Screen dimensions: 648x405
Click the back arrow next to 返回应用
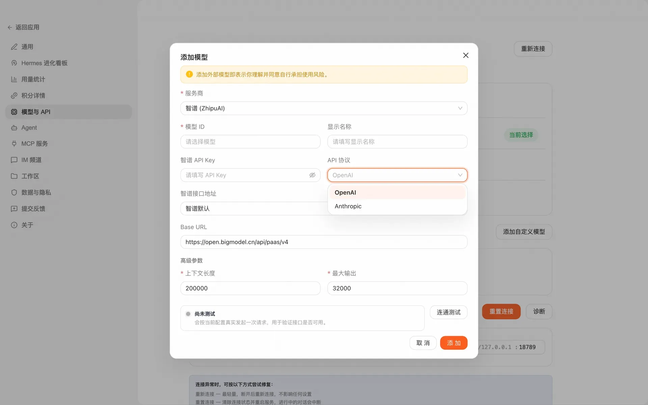tap(10, 27)
